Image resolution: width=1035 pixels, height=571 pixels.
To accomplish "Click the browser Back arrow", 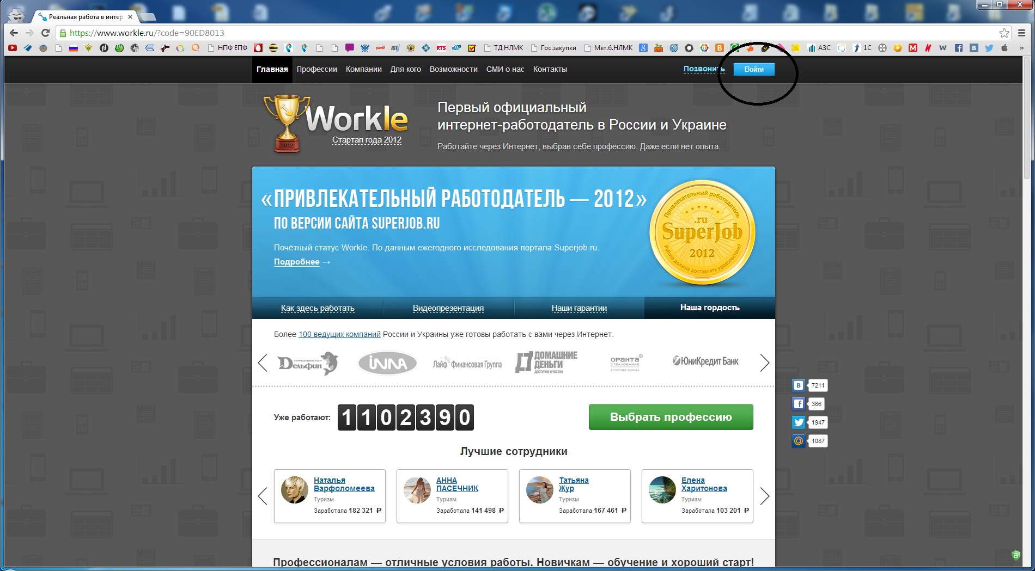I will (14, 33).
